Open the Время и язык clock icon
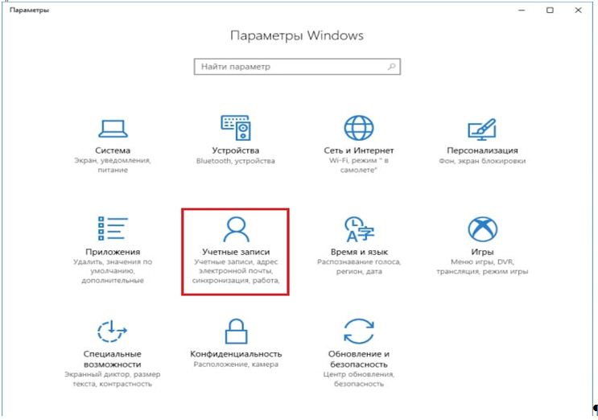 tap(359, 229)
